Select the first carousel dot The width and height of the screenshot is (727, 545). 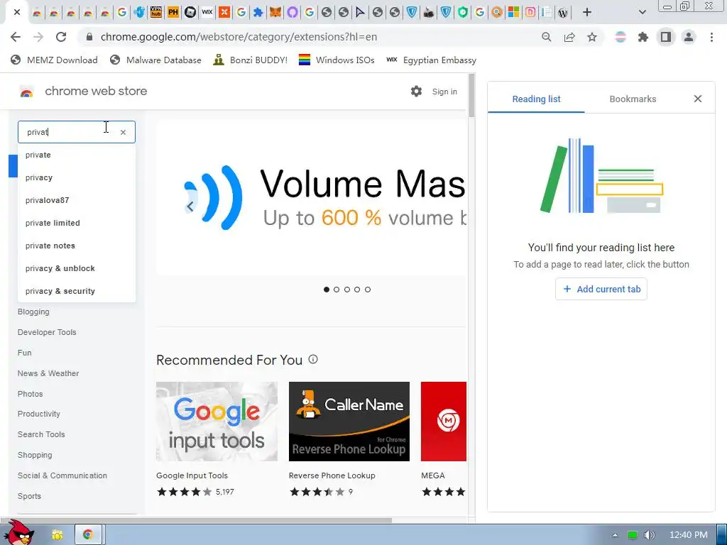coord(327,290)
